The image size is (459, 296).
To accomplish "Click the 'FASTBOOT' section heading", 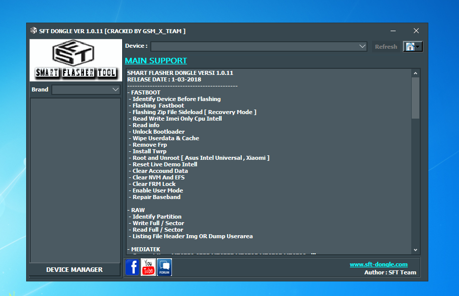I will [144, 92].
